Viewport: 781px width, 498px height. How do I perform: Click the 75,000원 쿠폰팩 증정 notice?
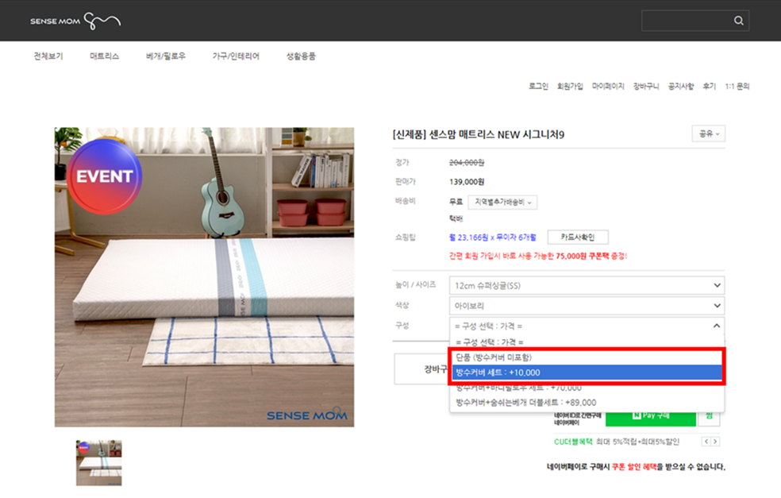click(x=538, y=256)
